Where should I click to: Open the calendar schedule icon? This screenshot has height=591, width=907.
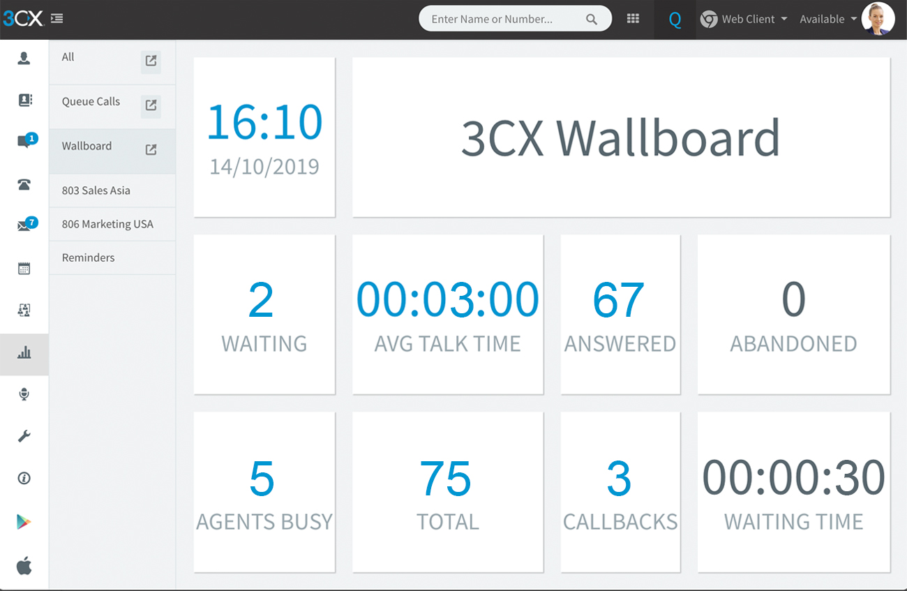tap(24, 269)
